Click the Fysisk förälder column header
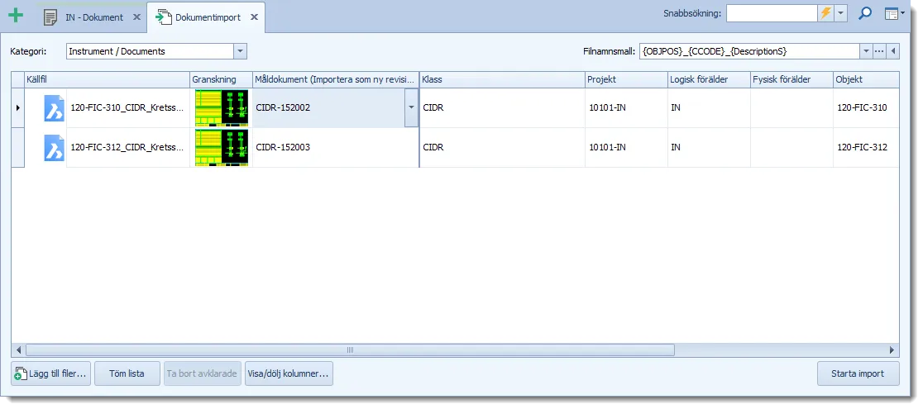Screen dimensions: 923x409 [x=791, y=79]
